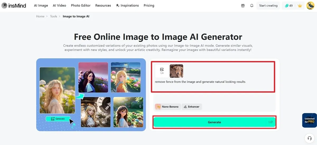The width and height of the screenshot is (317, 145).
Task: Click the insMind logo
Action: click(x=14, y=6)
